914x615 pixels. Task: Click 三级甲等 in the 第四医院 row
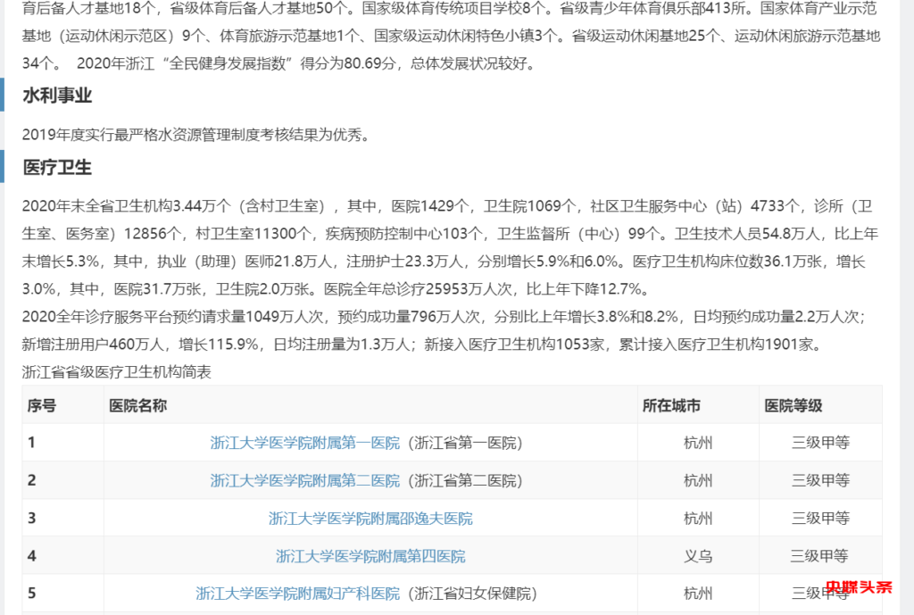tap(819, 556)
